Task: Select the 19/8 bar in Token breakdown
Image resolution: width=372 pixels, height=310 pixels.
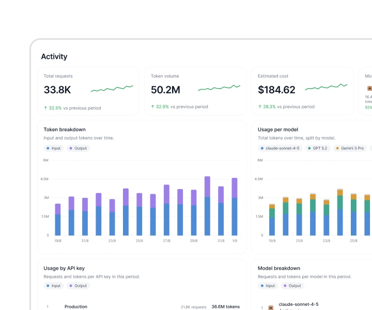Action: pyautogui.click(x=58, y=220)
